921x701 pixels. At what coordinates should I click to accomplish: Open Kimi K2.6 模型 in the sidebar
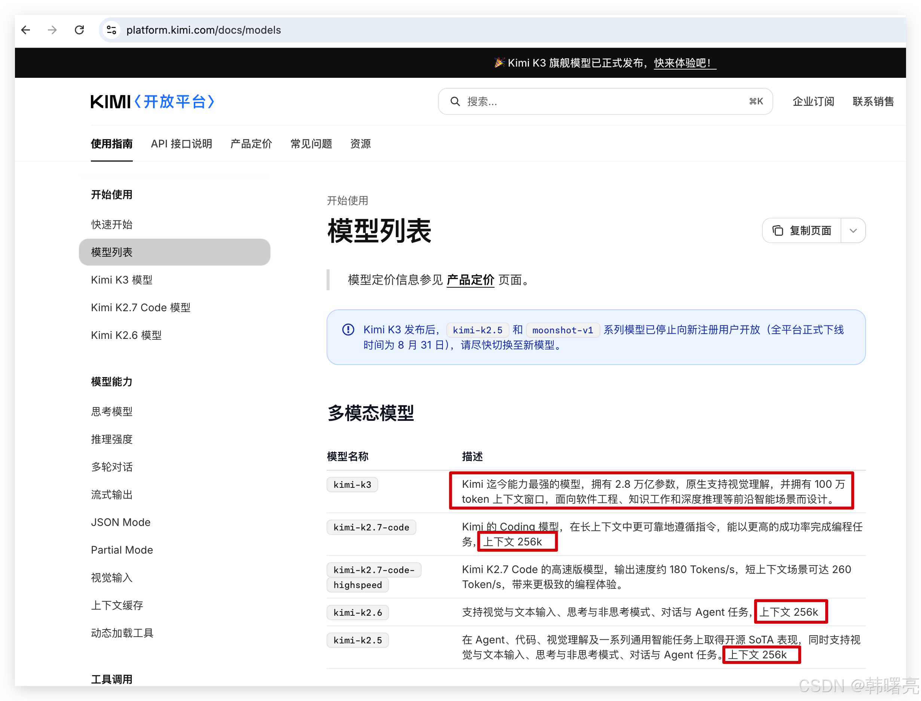pyautogui.click(x=126, y=335)
